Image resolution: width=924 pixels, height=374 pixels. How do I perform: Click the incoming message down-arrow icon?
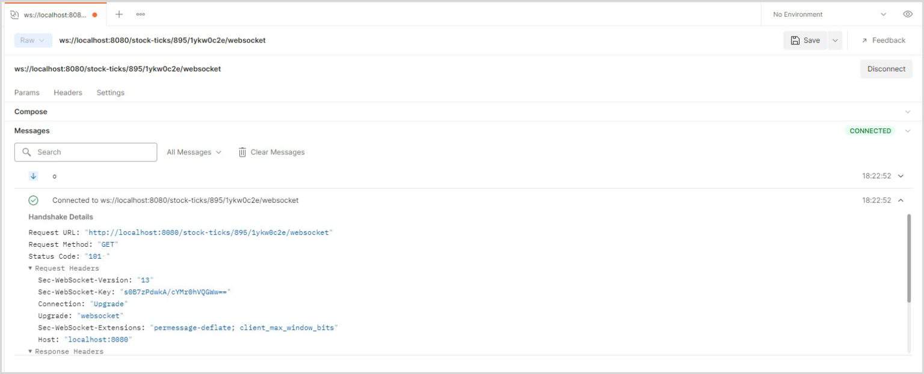coord(34,176)
